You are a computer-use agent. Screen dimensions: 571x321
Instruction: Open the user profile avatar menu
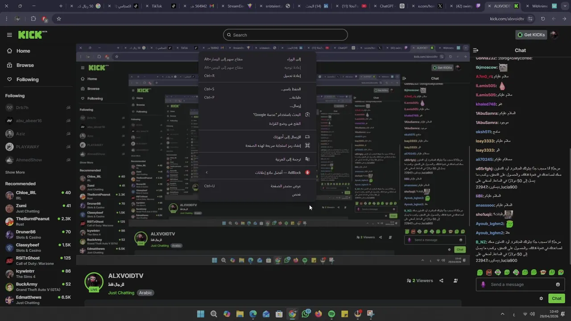tap(554, 35)
